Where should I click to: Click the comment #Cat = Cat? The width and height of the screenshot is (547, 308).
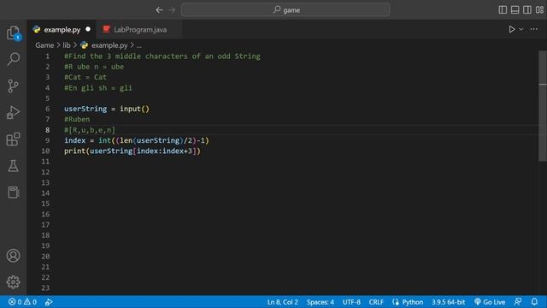(x=85, y=77)
